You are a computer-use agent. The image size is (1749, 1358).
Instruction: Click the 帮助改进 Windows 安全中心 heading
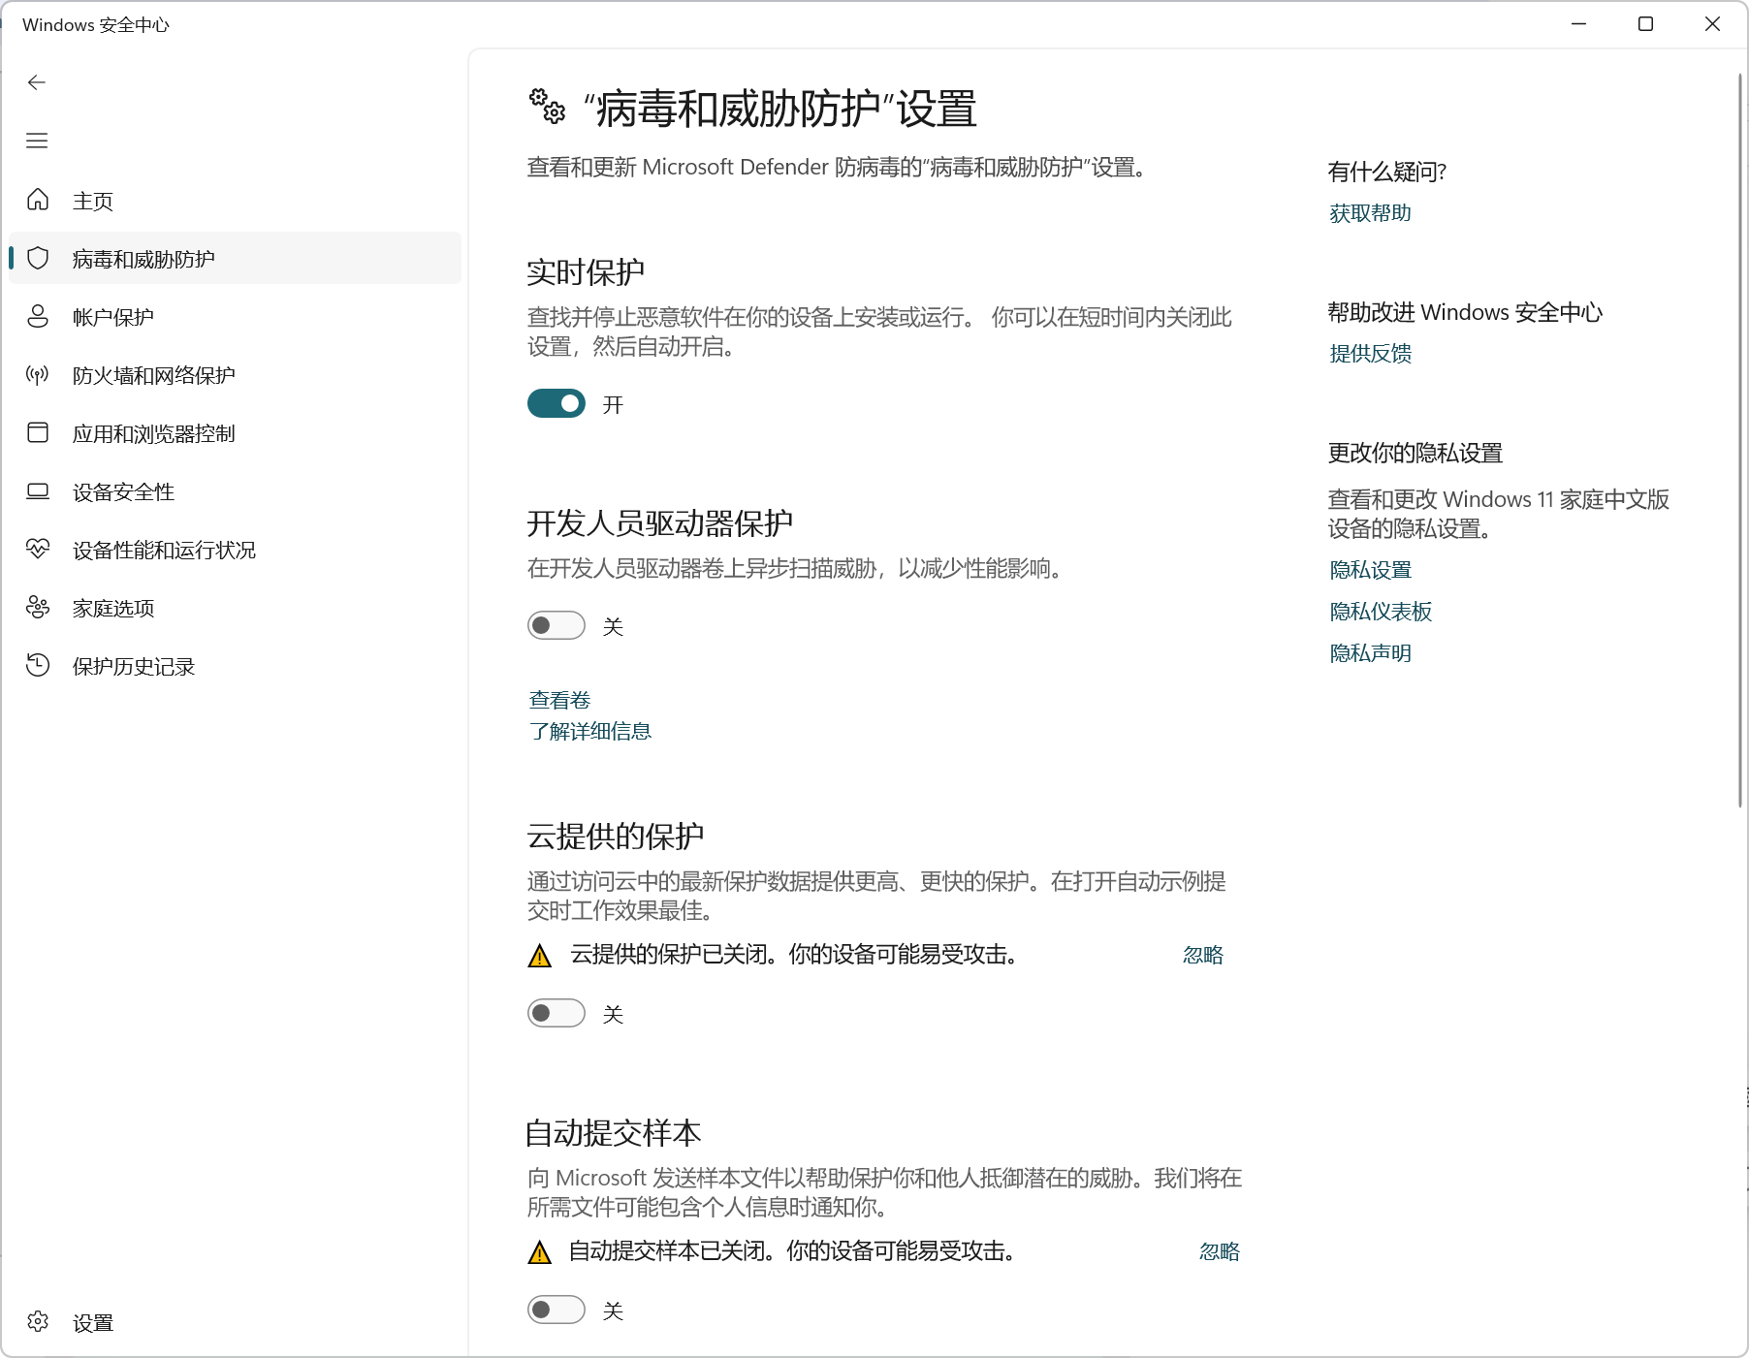(x=1465, y=312)
